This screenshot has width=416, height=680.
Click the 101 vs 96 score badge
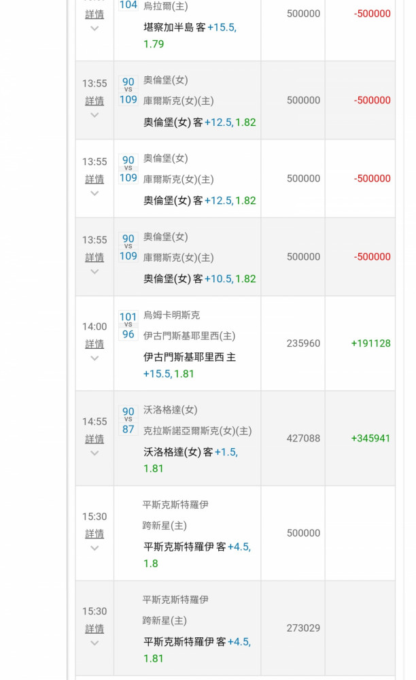pyautogui.click(x=128, y=326)
